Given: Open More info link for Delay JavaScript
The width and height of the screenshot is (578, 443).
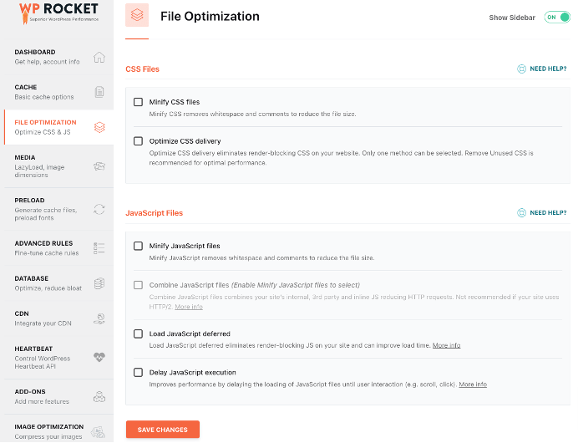Looking at the screenshot, I should [473, 384].
